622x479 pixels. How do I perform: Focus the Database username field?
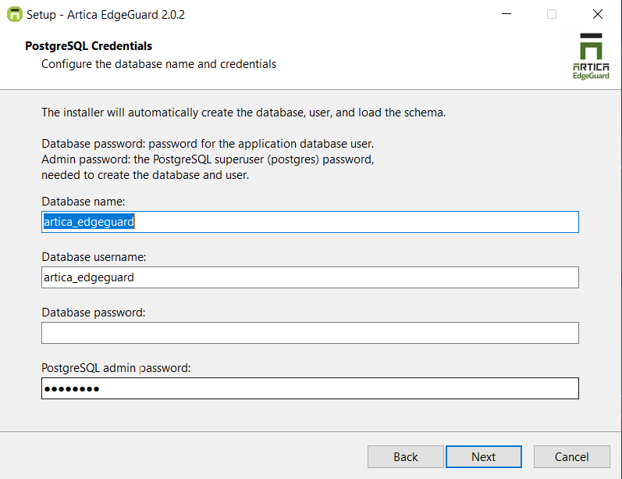(x=310, y=277)
